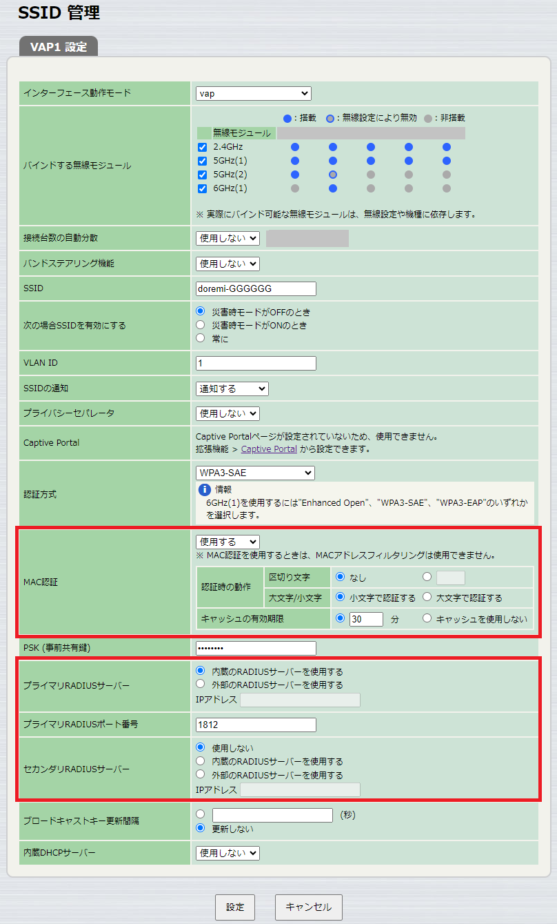Viewport: 557px width, 924px height.
Task: Uncheck the 6GHz(1) wireless module
Action: [x=202, y=188]
